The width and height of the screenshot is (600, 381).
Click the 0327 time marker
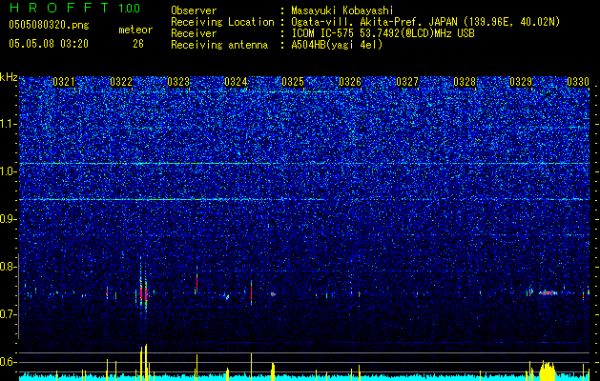tap(407, 81)
